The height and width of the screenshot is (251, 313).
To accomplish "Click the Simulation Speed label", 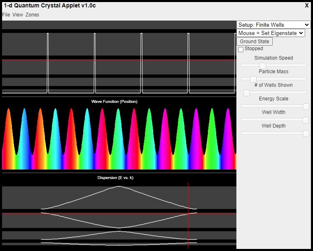I will (273, 58).
